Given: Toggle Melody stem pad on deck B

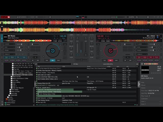Looking at the screenshot, I should (x=145, y=57).
